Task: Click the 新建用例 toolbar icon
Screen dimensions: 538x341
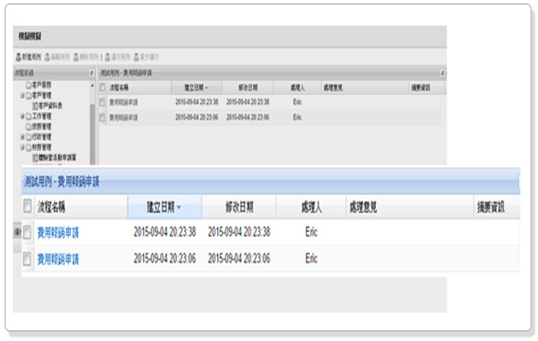Action: [18, 57]
